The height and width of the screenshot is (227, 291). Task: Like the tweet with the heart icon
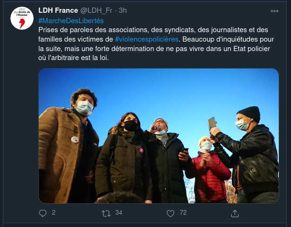click(x=170, y=213)
